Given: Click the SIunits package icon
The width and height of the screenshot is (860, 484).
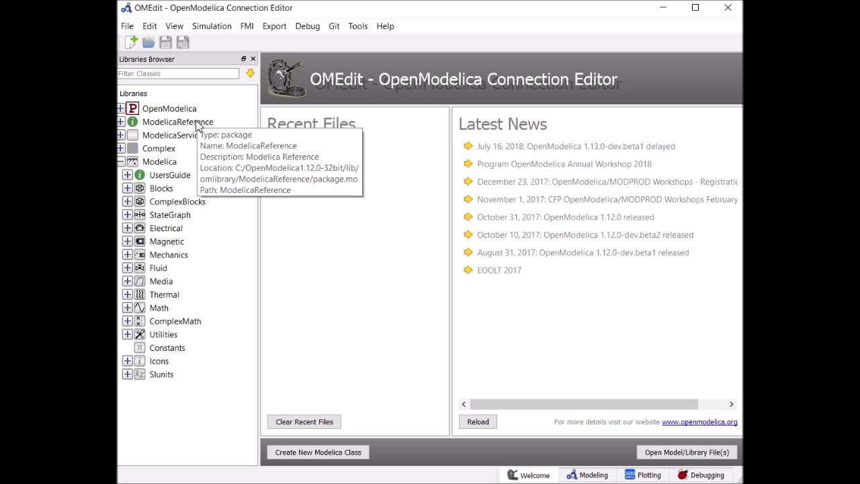Looking at the screenshot, I should click(140, 374).
